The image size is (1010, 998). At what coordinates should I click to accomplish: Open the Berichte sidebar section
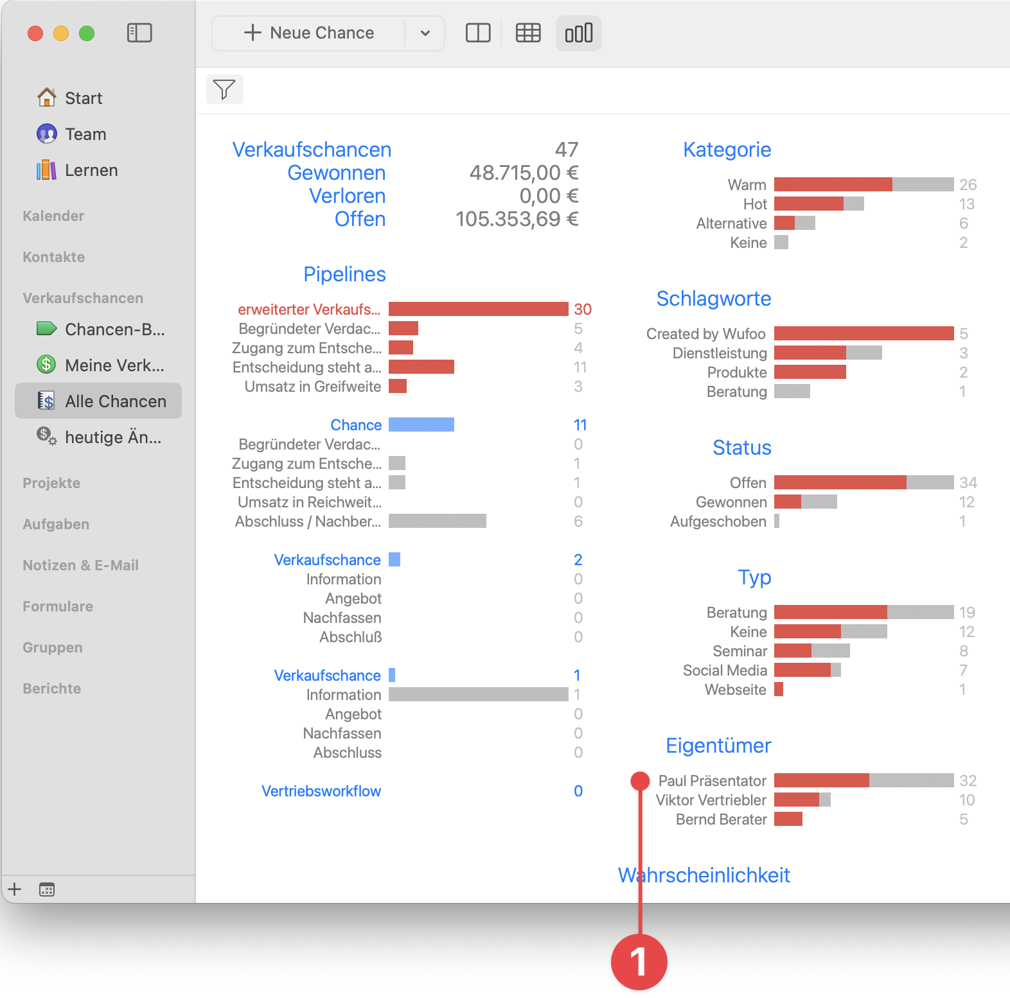(x=52, y=688)
